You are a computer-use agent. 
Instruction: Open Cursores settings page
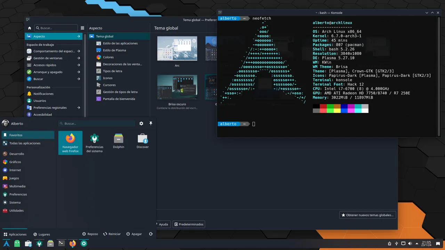point(119,85)
